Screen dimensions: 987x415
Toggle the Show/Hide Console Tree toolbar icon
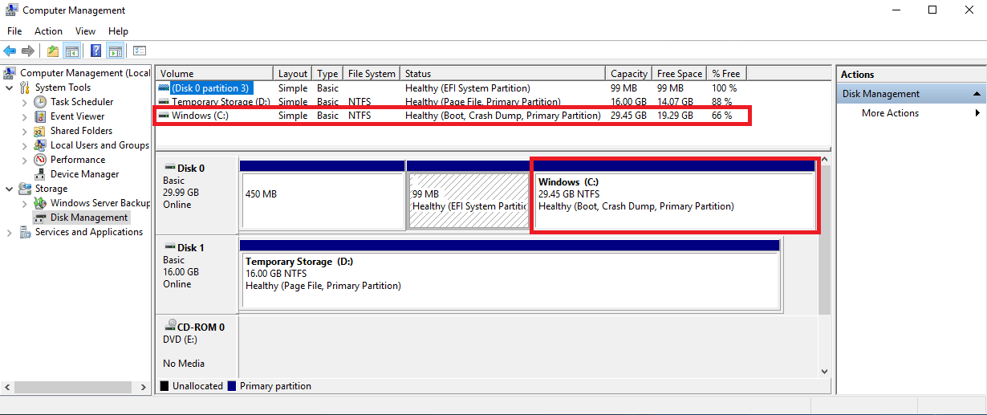click(x=71, y=51)
